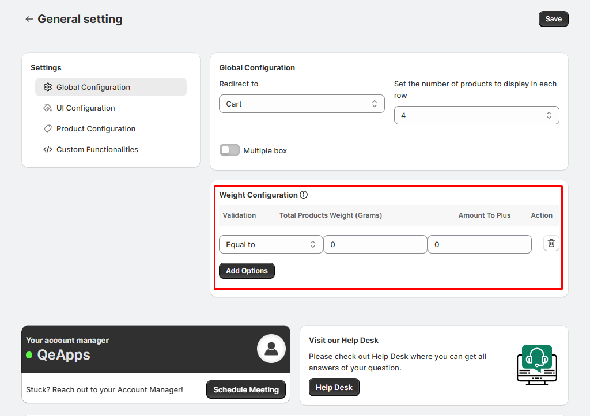Click the account manager avatar icon

click(271, 349)
